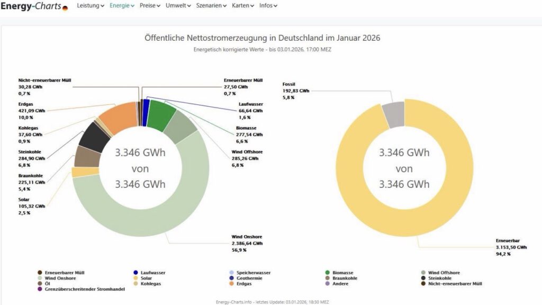This screenshot has height=305, width=542.
Task: Click the Geothermie legend dot
Action: (231, 278)
